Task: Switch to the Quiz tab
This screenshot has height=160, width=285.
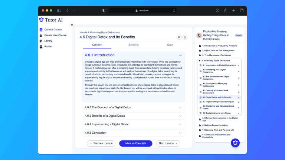Action: [170, 45]
